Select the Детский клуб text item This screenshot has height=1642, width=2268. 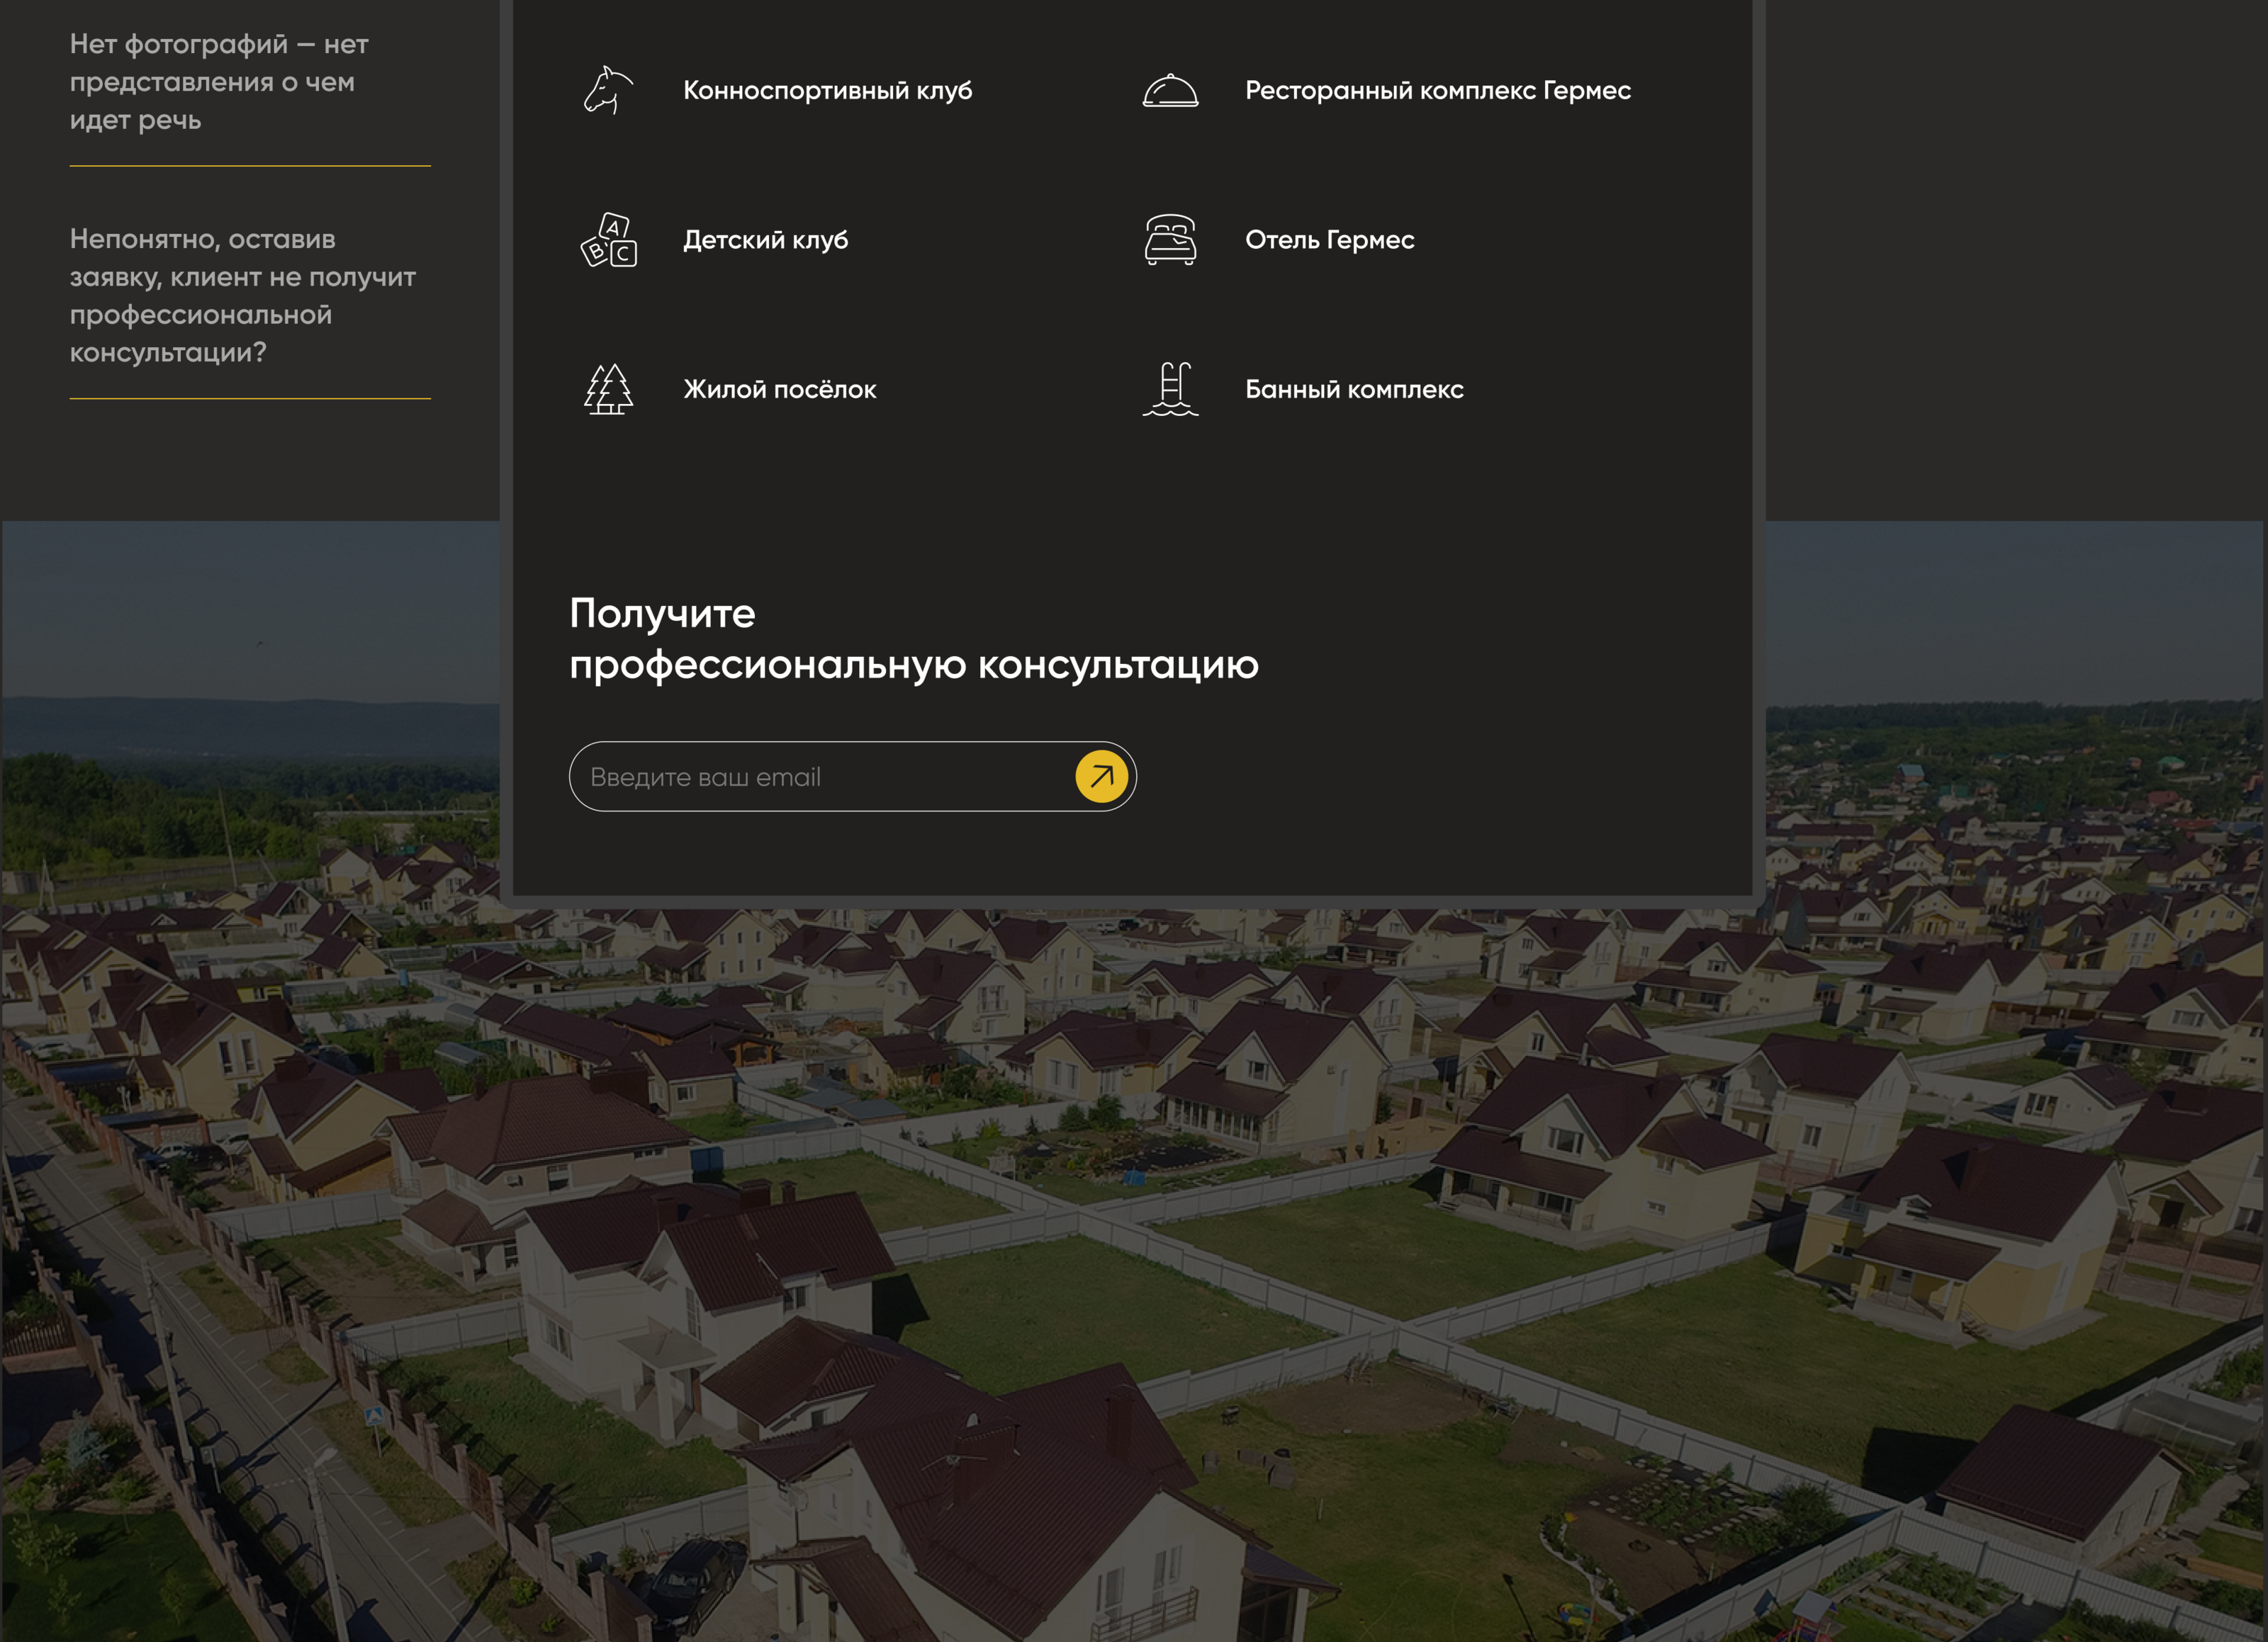[765, 240]
